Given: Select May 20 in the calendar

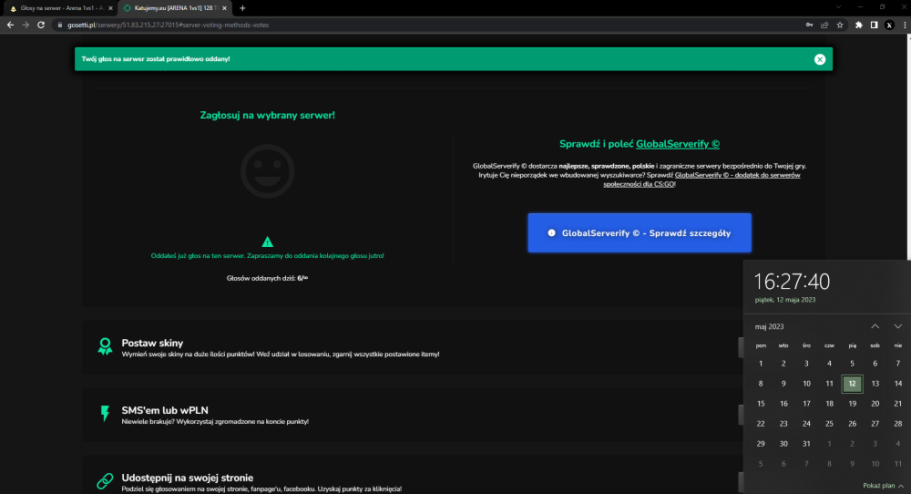Looking at the screenshot, I should (875, 404).
